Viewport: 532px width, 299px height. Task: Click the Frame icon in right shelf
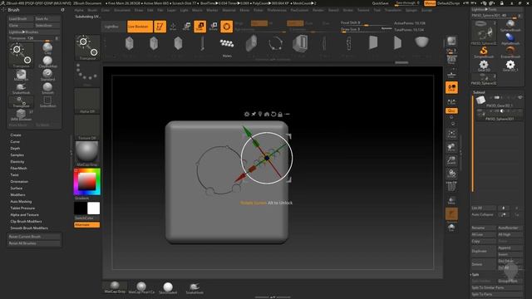click(x=451, y=135)
